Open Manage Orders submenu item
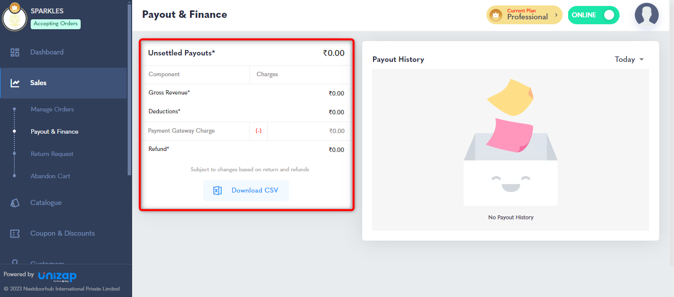Viewport: 674px width, 297px height. click(x=52, y=109)
